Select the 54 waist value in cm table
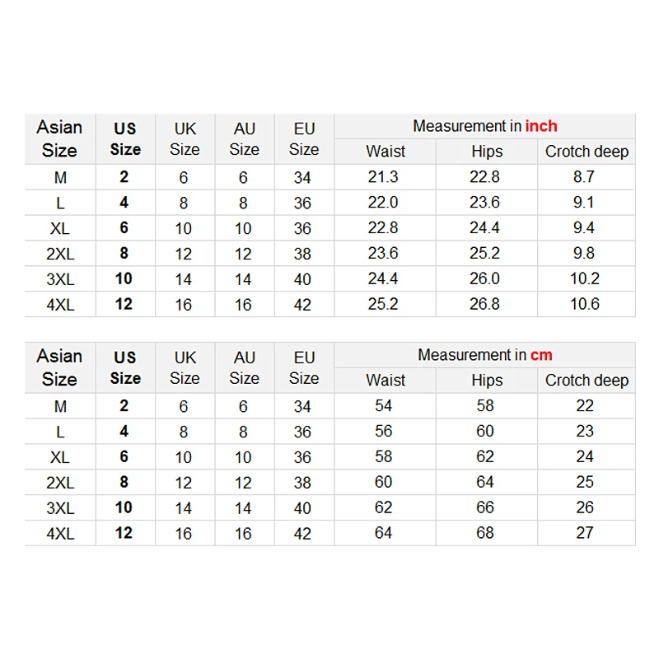 click(x=383, y=406)
